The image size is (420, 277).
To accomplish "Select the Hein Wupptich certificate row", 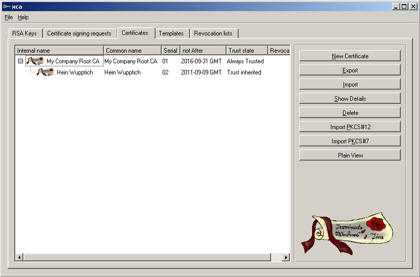I will 74,72.
